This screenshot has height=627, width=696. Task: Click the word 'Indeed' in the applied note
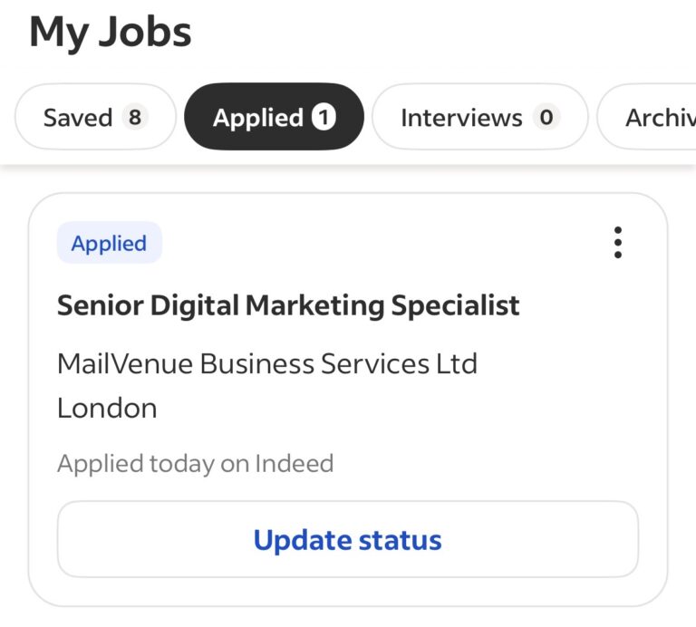pyautogui.click(x=294, y=464)
